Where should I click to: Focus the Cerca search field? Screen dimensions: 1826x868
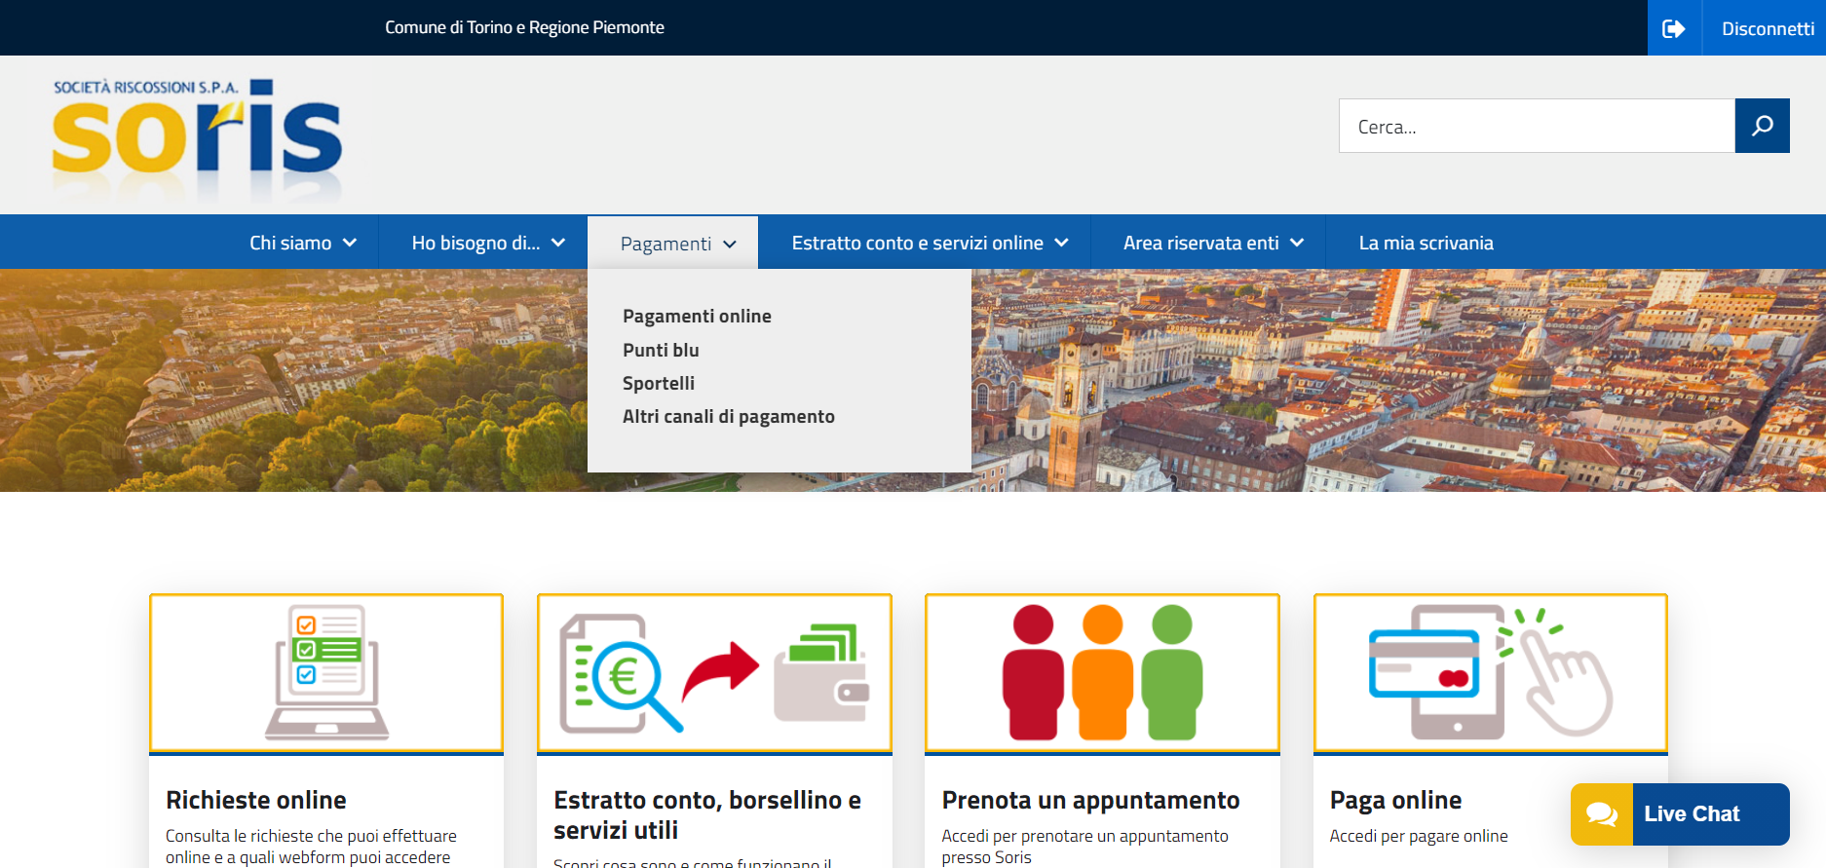1537,126
